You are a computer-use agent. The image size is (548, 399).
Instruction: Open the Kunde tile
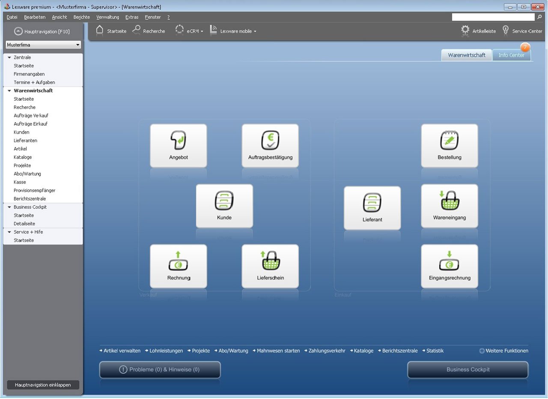tap(224, 206)
